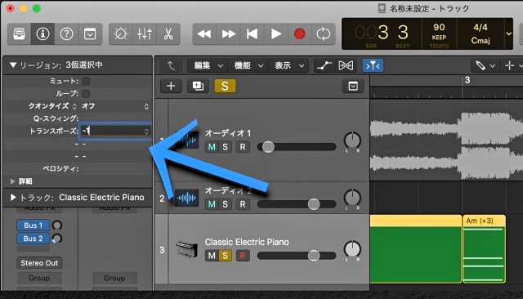Click the オーディオ 1 volume slider
The height and width of the screenshot is (299, 523).
(x=297, y=147)
